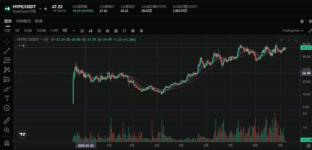Image resolution: width=312 pixels, height=150 pixels.
Task: Collapse the left drawing toolbar
Action: (13, 140)
